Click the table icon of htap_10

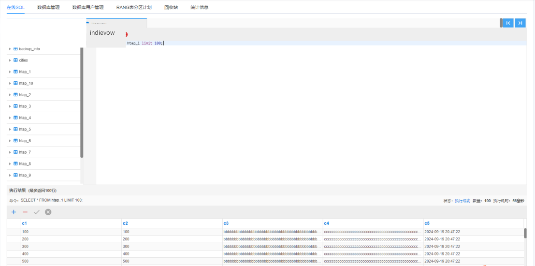coord(15,83)
